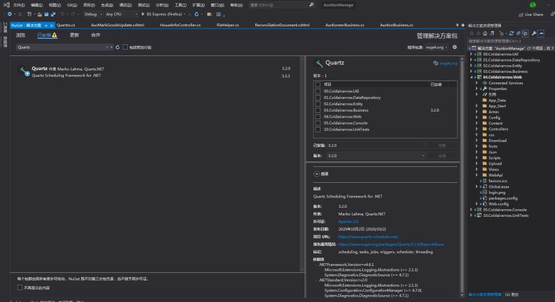Toggle the do-not-show-again checkbox at bottom
The width and height of the screenshot is (555, 302).
coord(20,287)
